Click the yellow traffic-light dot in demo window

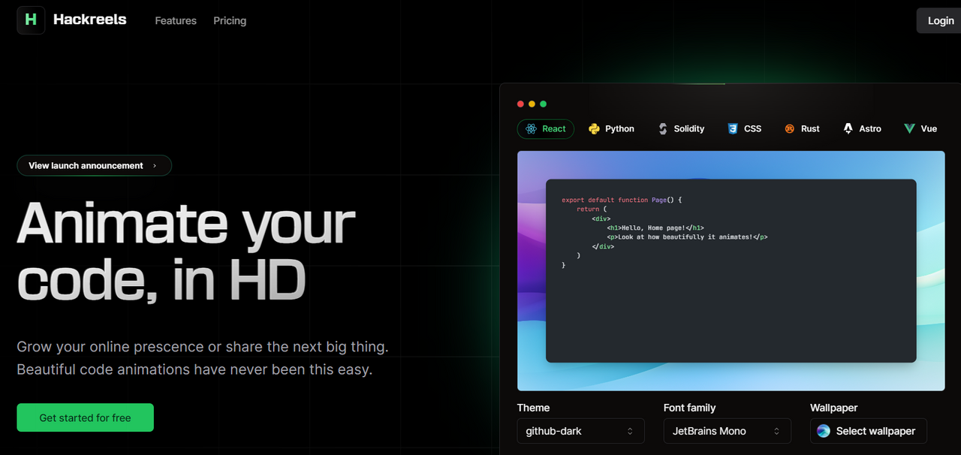point(532,104)
